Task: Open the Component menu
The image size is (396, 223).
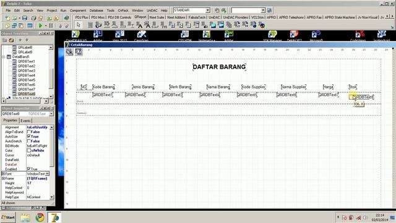Action: click(x=78, y=11)
